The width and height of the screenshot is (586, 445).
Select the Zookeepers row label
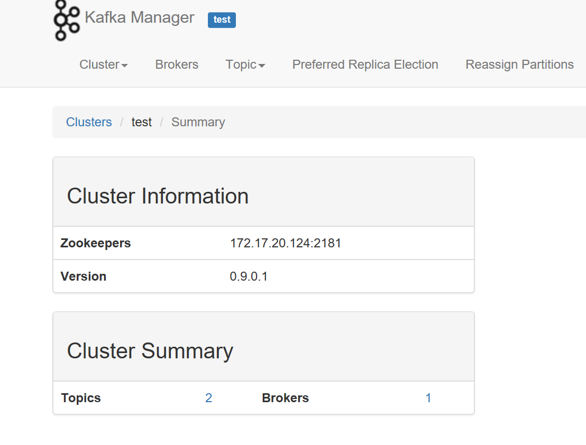(x=96, y=243)
